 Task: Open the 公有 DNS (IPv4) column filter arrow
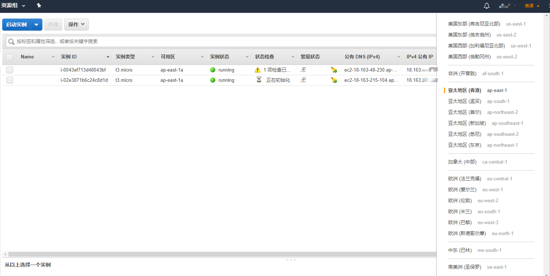[399, 57]
